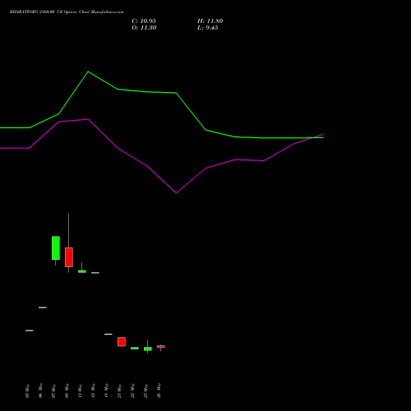
Task: Click the "26 May" date axis label
Action: click(159, 390)
